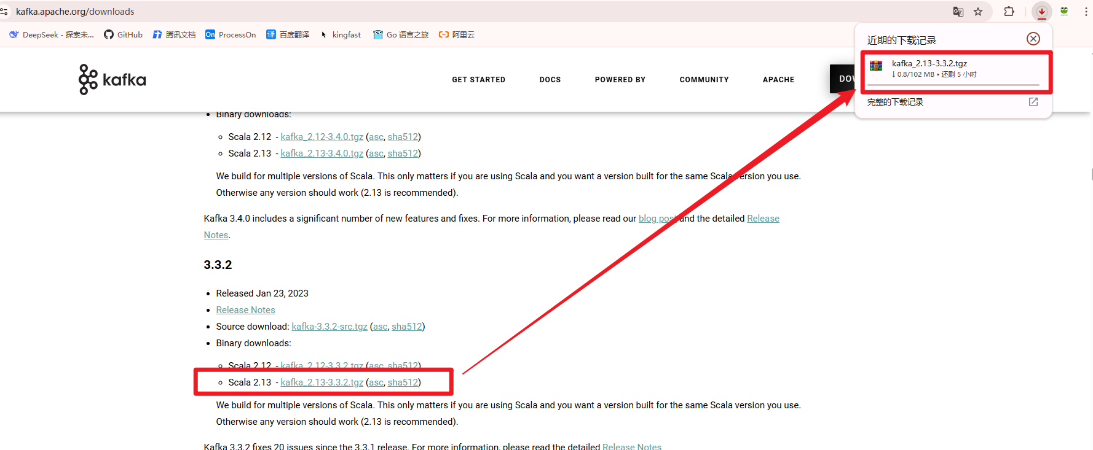
Task: Open the kingfast bookmark
Action: (340, 35)
